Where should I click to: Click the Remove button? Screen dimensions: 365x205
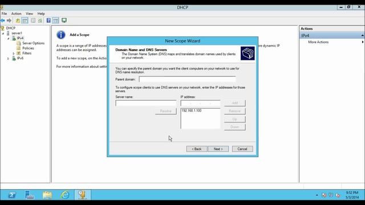(x=234, y=111)
